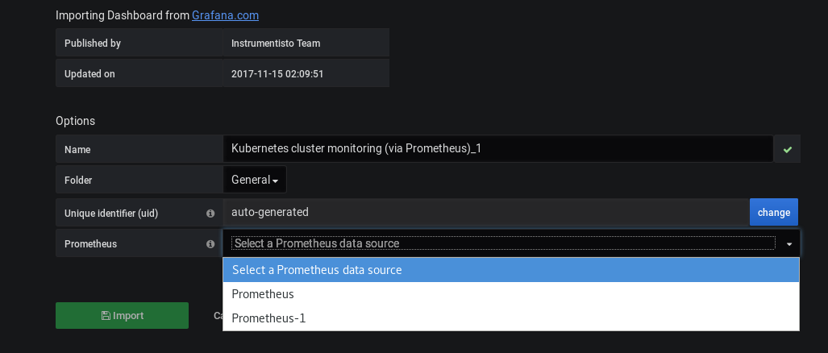Screen dimensions: 828x353
Task: Click the Folder row label
Action: tap(78, 181)
